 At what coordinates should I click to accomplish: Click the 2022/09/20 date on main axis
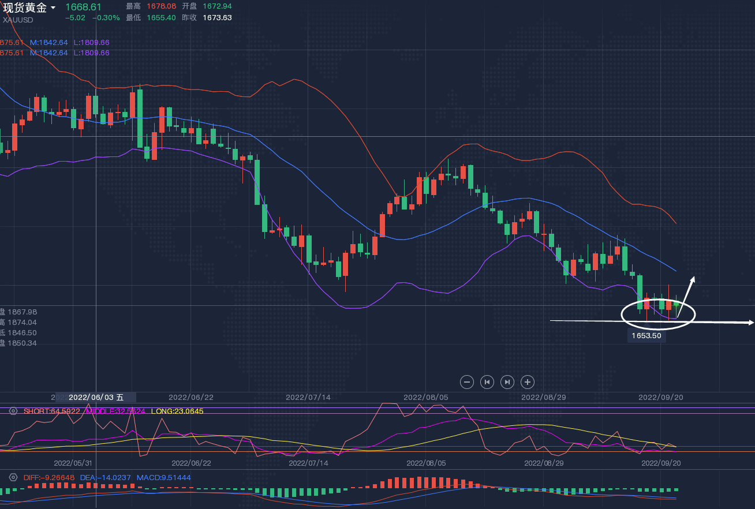coord(660,397)
